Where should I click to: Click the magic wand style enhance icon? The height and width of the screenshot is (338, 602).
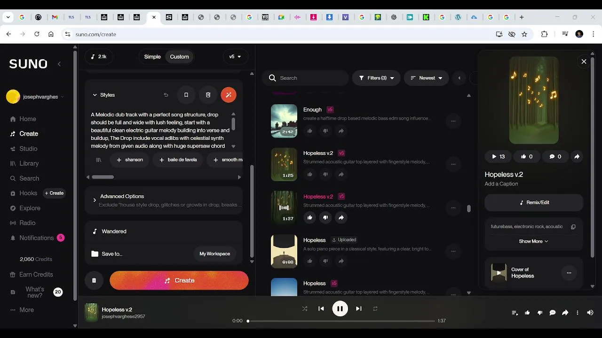[229, 95]
